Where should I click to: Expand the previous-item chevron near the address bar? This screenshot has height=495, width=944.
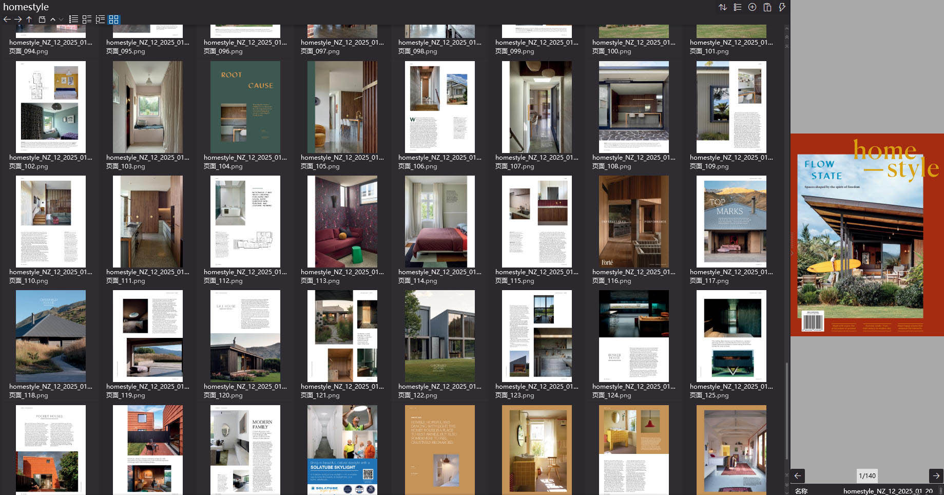coord(53,19)
